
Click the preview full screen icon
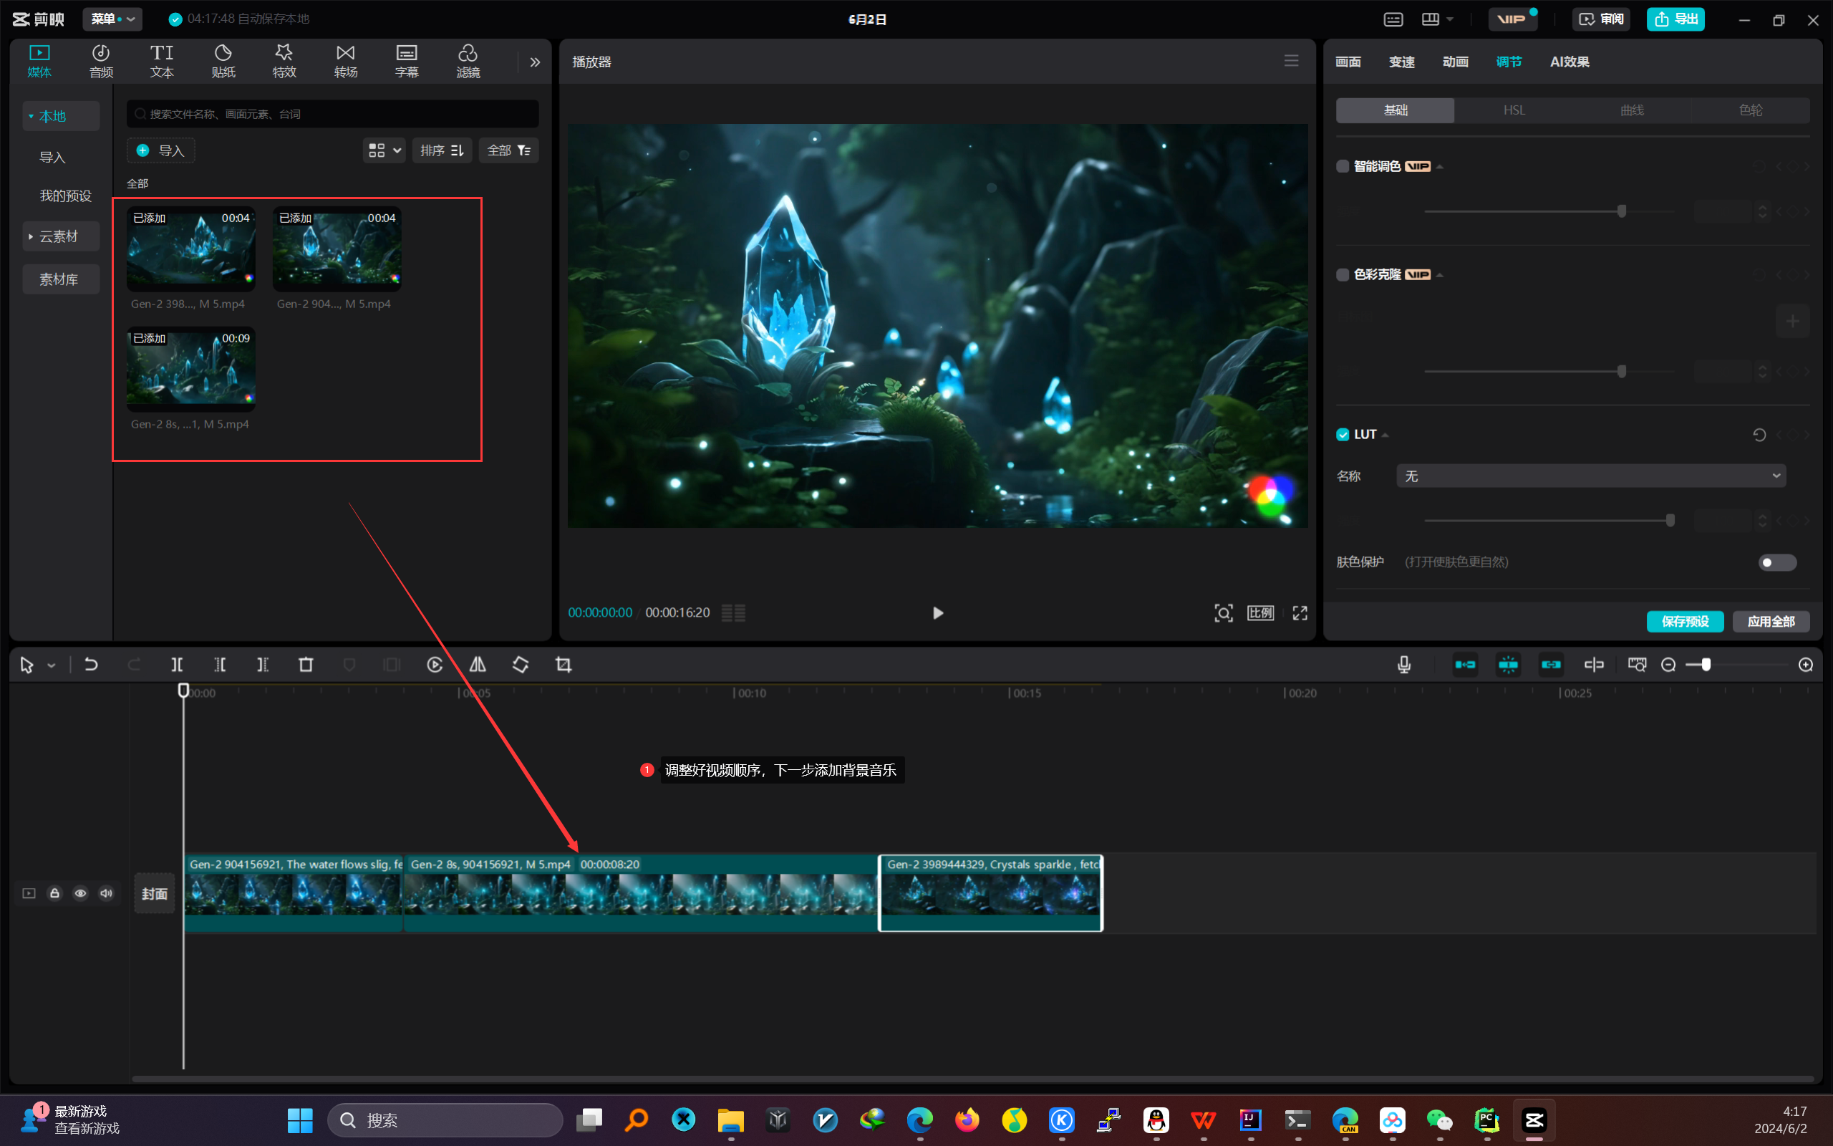[x=1300, y=612]
